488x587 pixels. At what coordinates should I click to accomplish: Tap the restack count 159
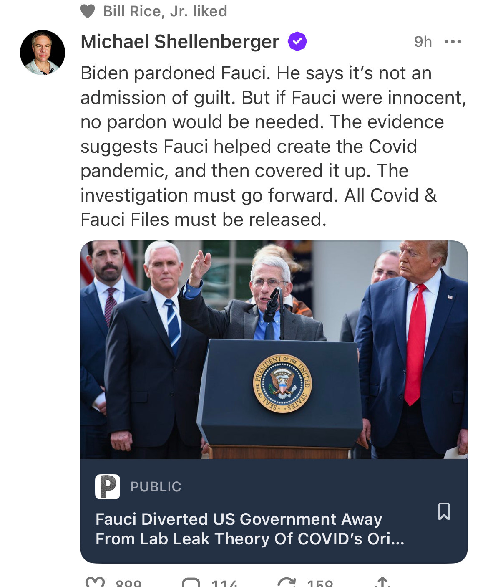pyautogui.click(x=320, y=583)
